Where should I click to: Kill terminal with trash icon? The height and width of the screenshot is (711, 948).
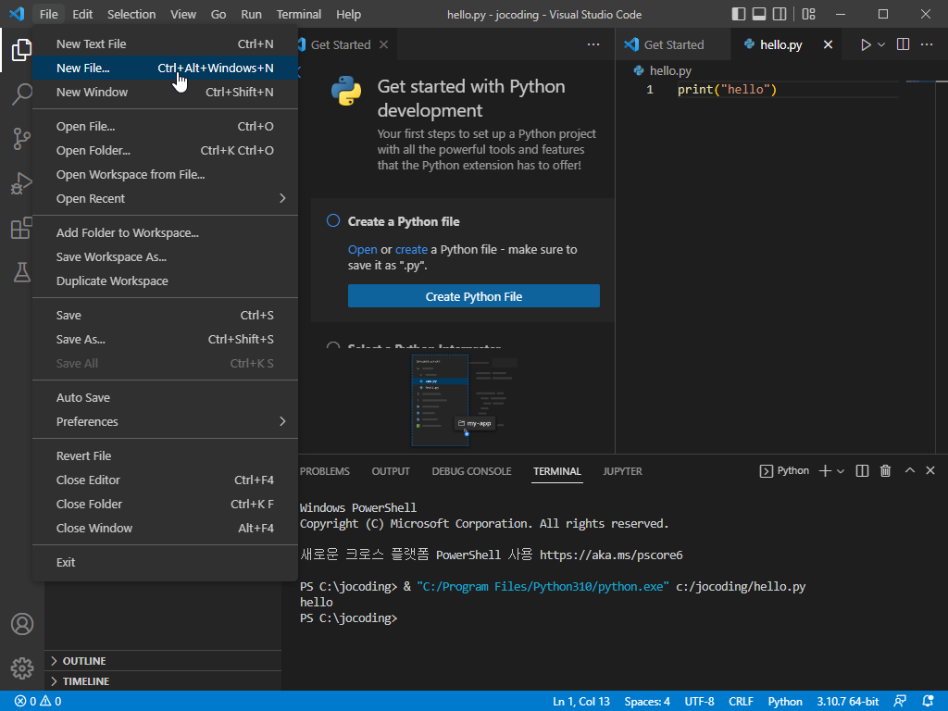click(885, 471)
